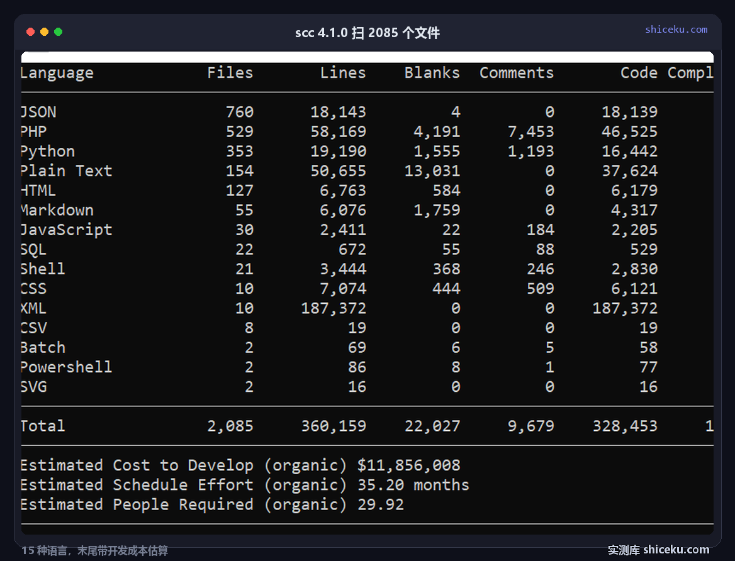Click Plain Text lines value '50,655'
This screenshot has height=561, width=735.
pos(338,172)
